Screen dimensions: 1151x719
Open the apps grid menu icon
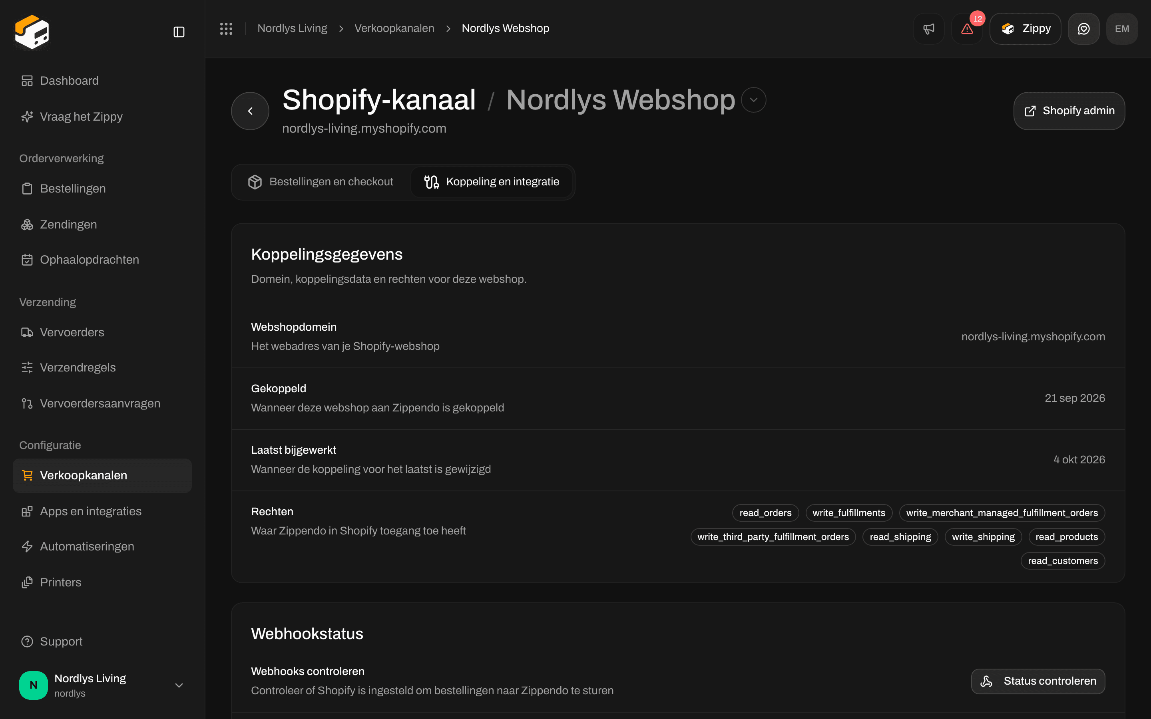coord(226,28)
